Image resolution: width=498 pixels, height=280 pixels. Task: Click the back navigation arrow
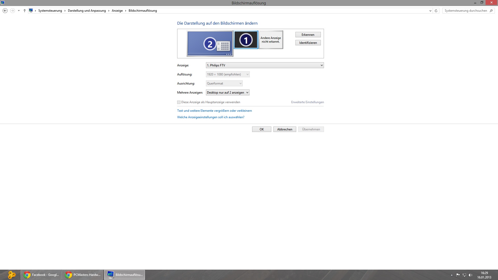5,11
